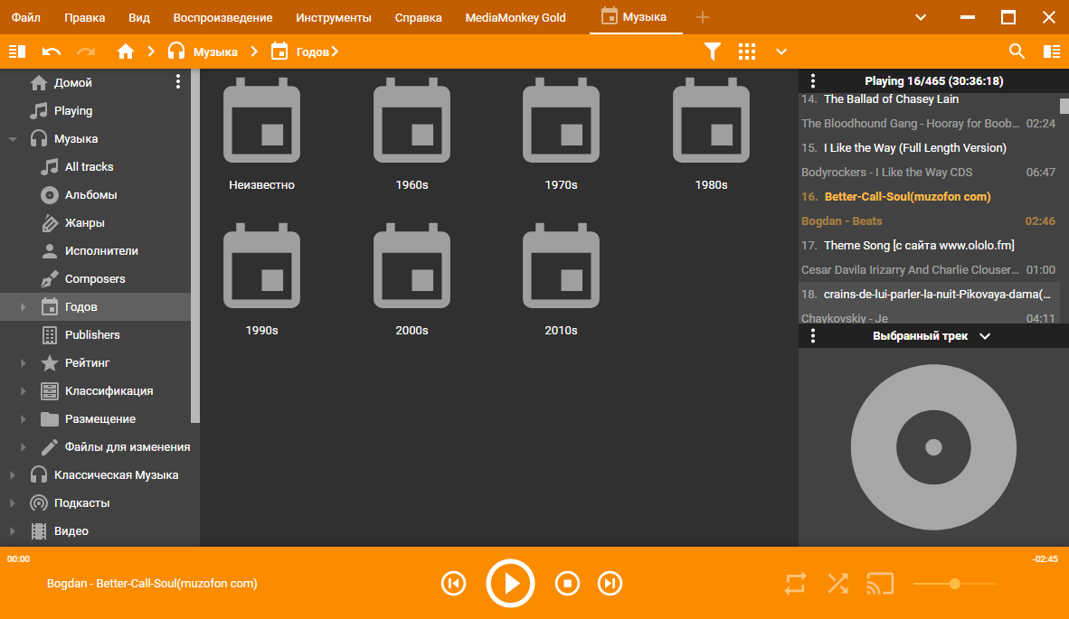This screenshot has width=1069, height=619.
Task: Click the headphones icon in the breadcrumb
Action: [176, 52]
